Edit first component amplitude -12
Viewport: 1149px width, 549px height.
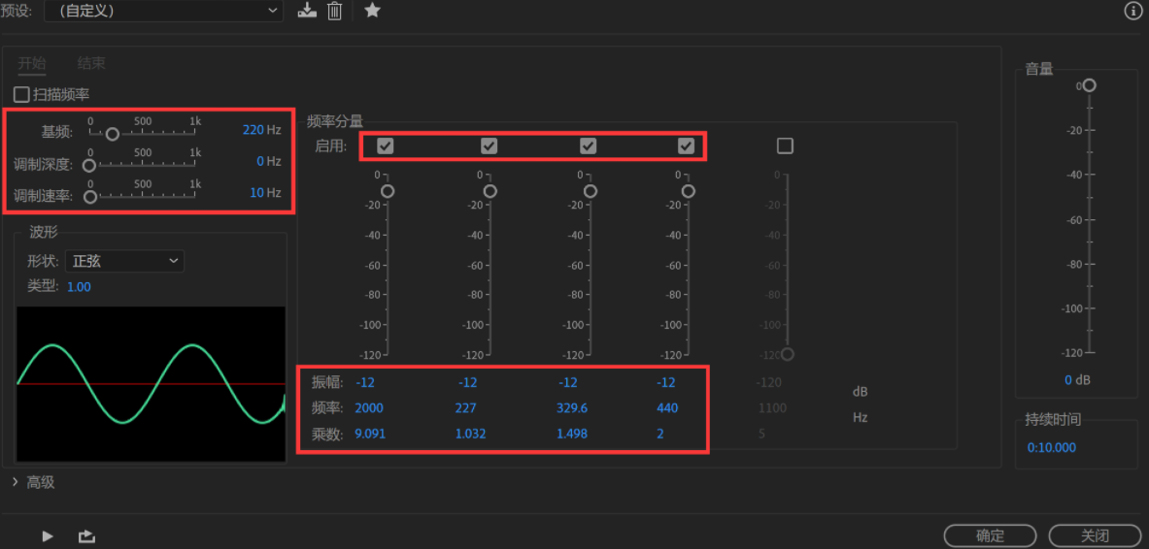[365, 382]
